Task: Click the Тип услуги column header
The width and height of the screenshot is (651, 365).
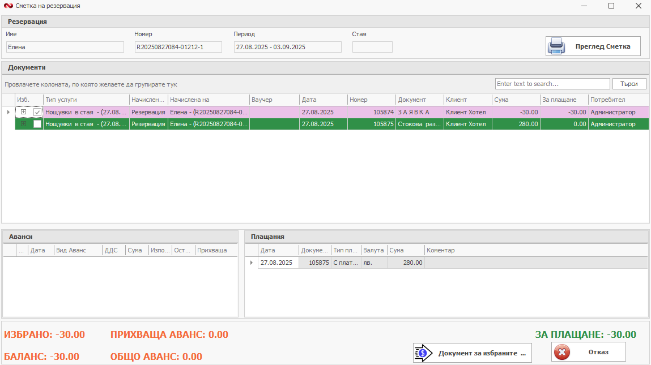Action: coord(86,100)
